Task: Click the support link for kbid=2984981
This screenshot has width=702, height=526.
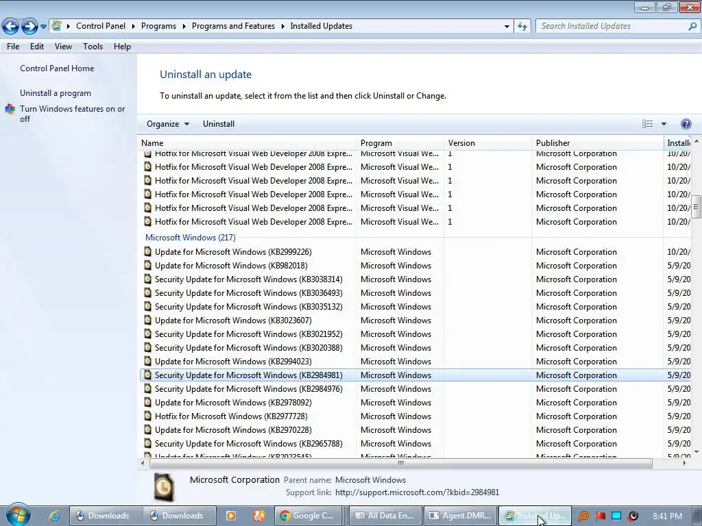Action: (417, 492)
